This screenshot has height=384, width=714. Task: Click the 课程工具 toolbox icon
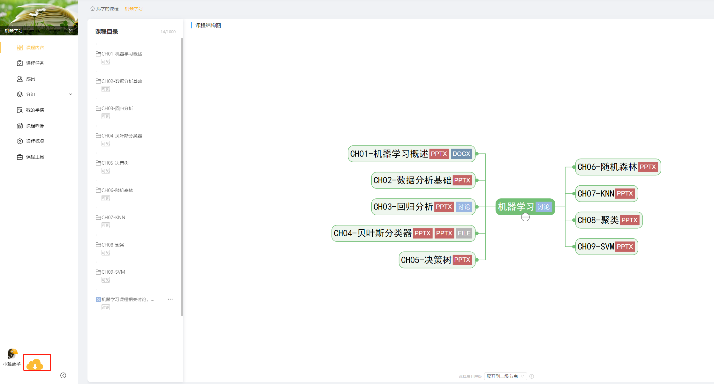(x=20, y=157)
